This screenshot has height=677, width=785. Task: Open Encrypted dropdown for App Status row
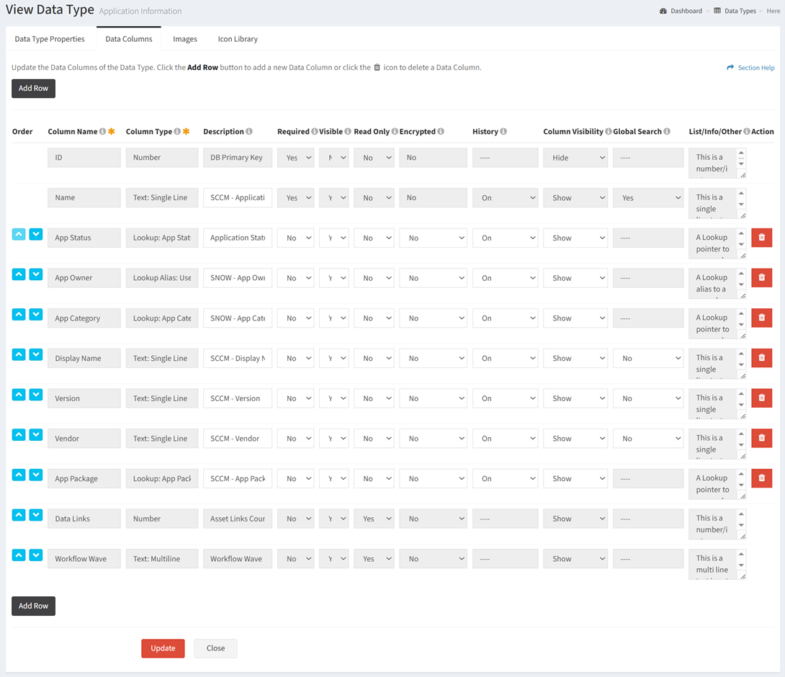(433, 238)
